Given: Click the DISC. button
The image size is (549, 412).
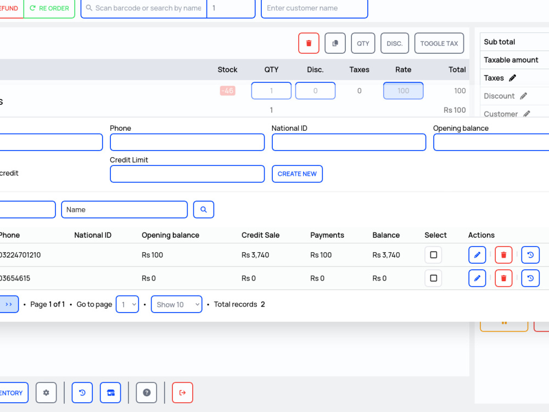Looking at the screenshot, I should [395, 43].
